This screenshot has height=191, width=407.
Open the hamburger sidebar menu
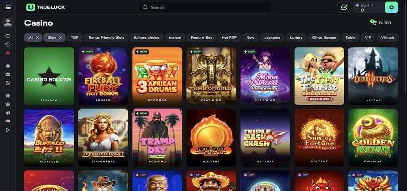click(x=8, y=7)
